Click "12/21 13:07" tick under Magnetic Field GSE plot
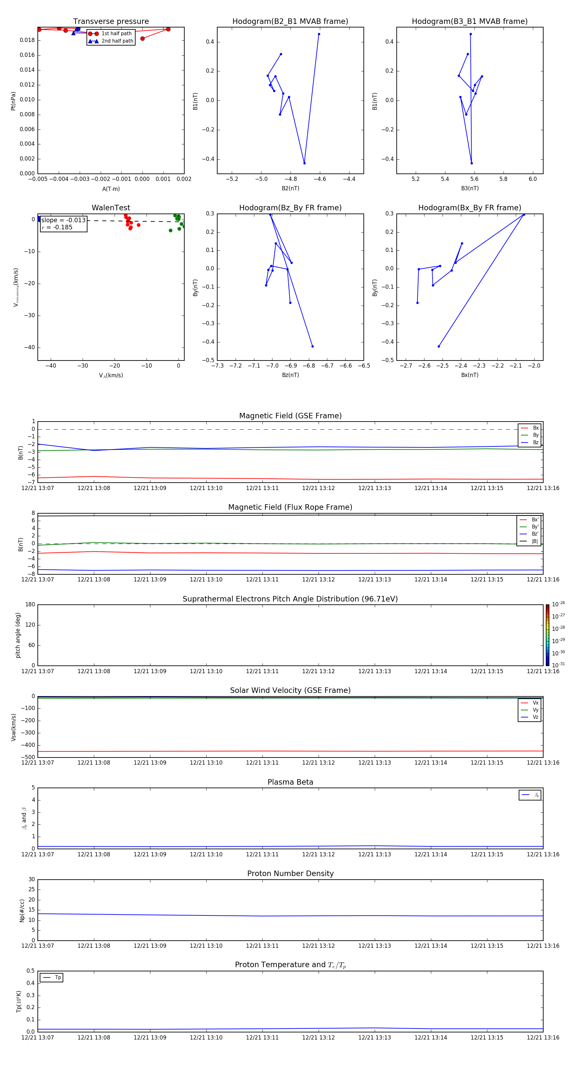 click(38, 488)
